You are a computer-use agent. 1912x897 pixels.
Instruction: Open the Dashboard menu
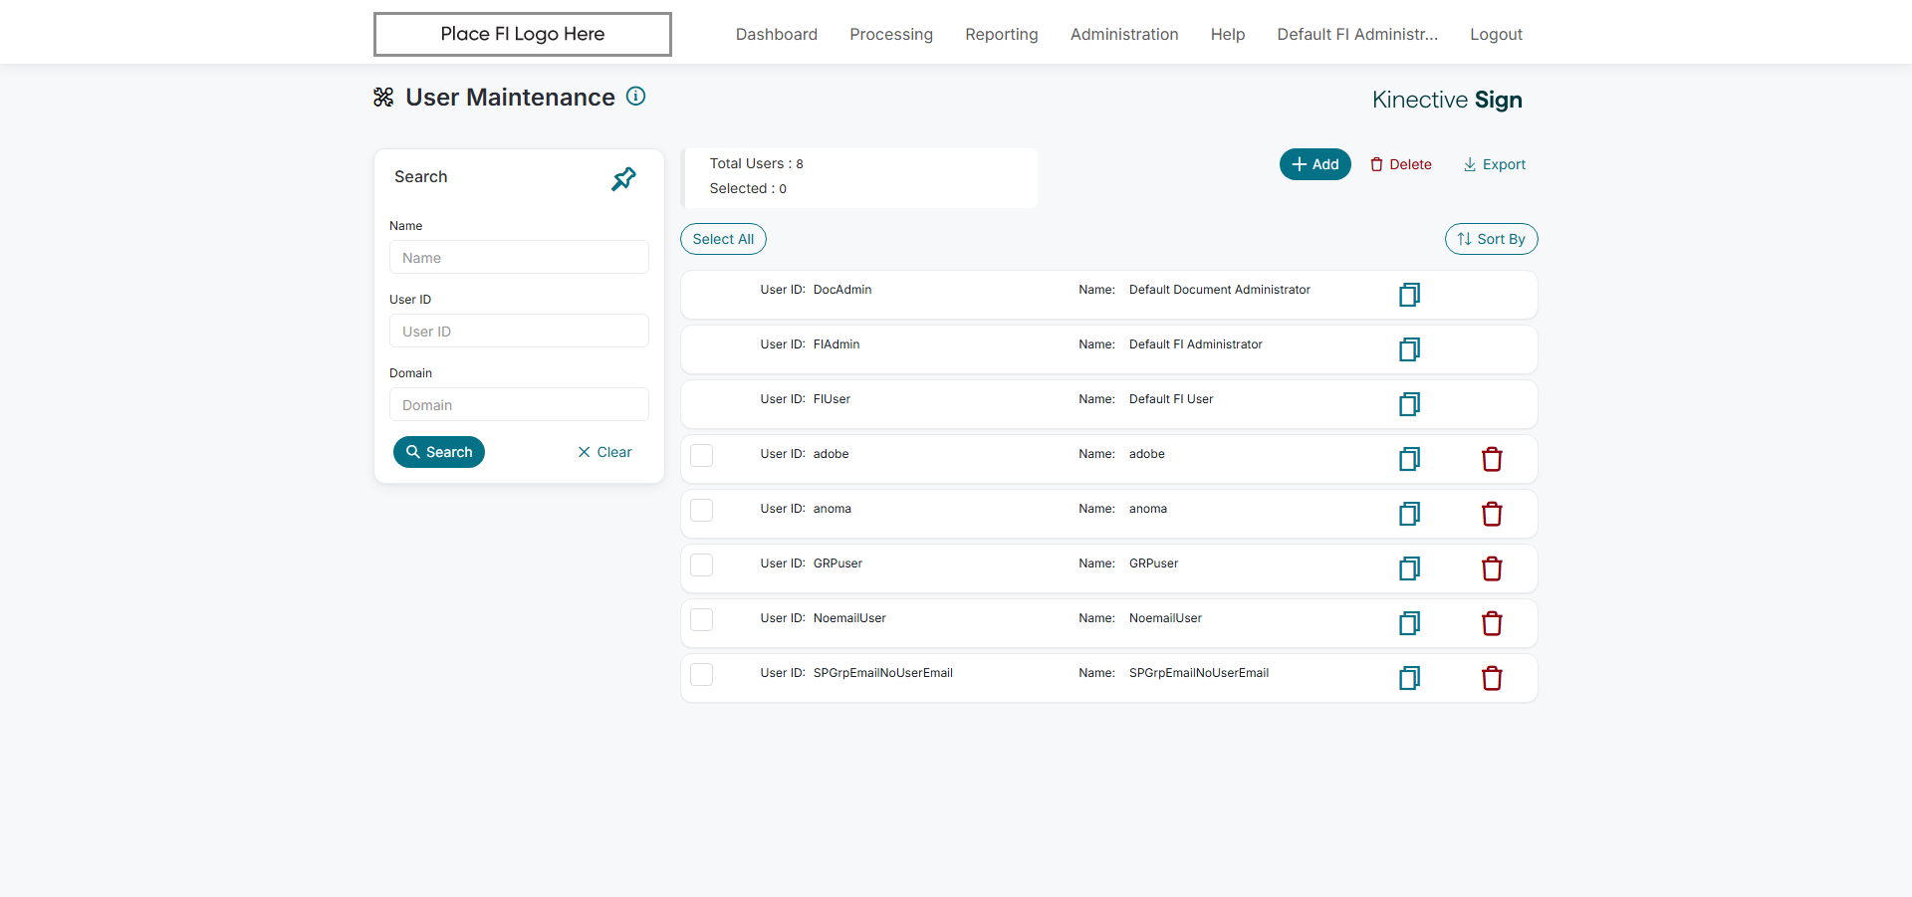click(777, 34)
